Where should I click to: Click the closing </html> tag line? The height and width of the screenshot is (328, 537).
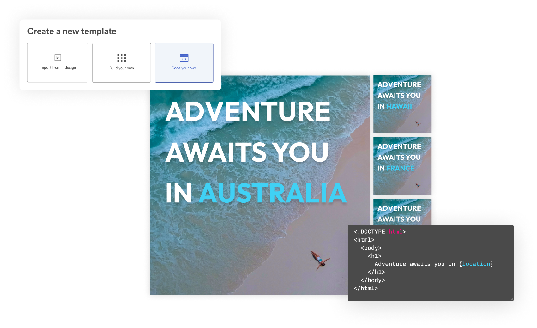tap(366, 288)
